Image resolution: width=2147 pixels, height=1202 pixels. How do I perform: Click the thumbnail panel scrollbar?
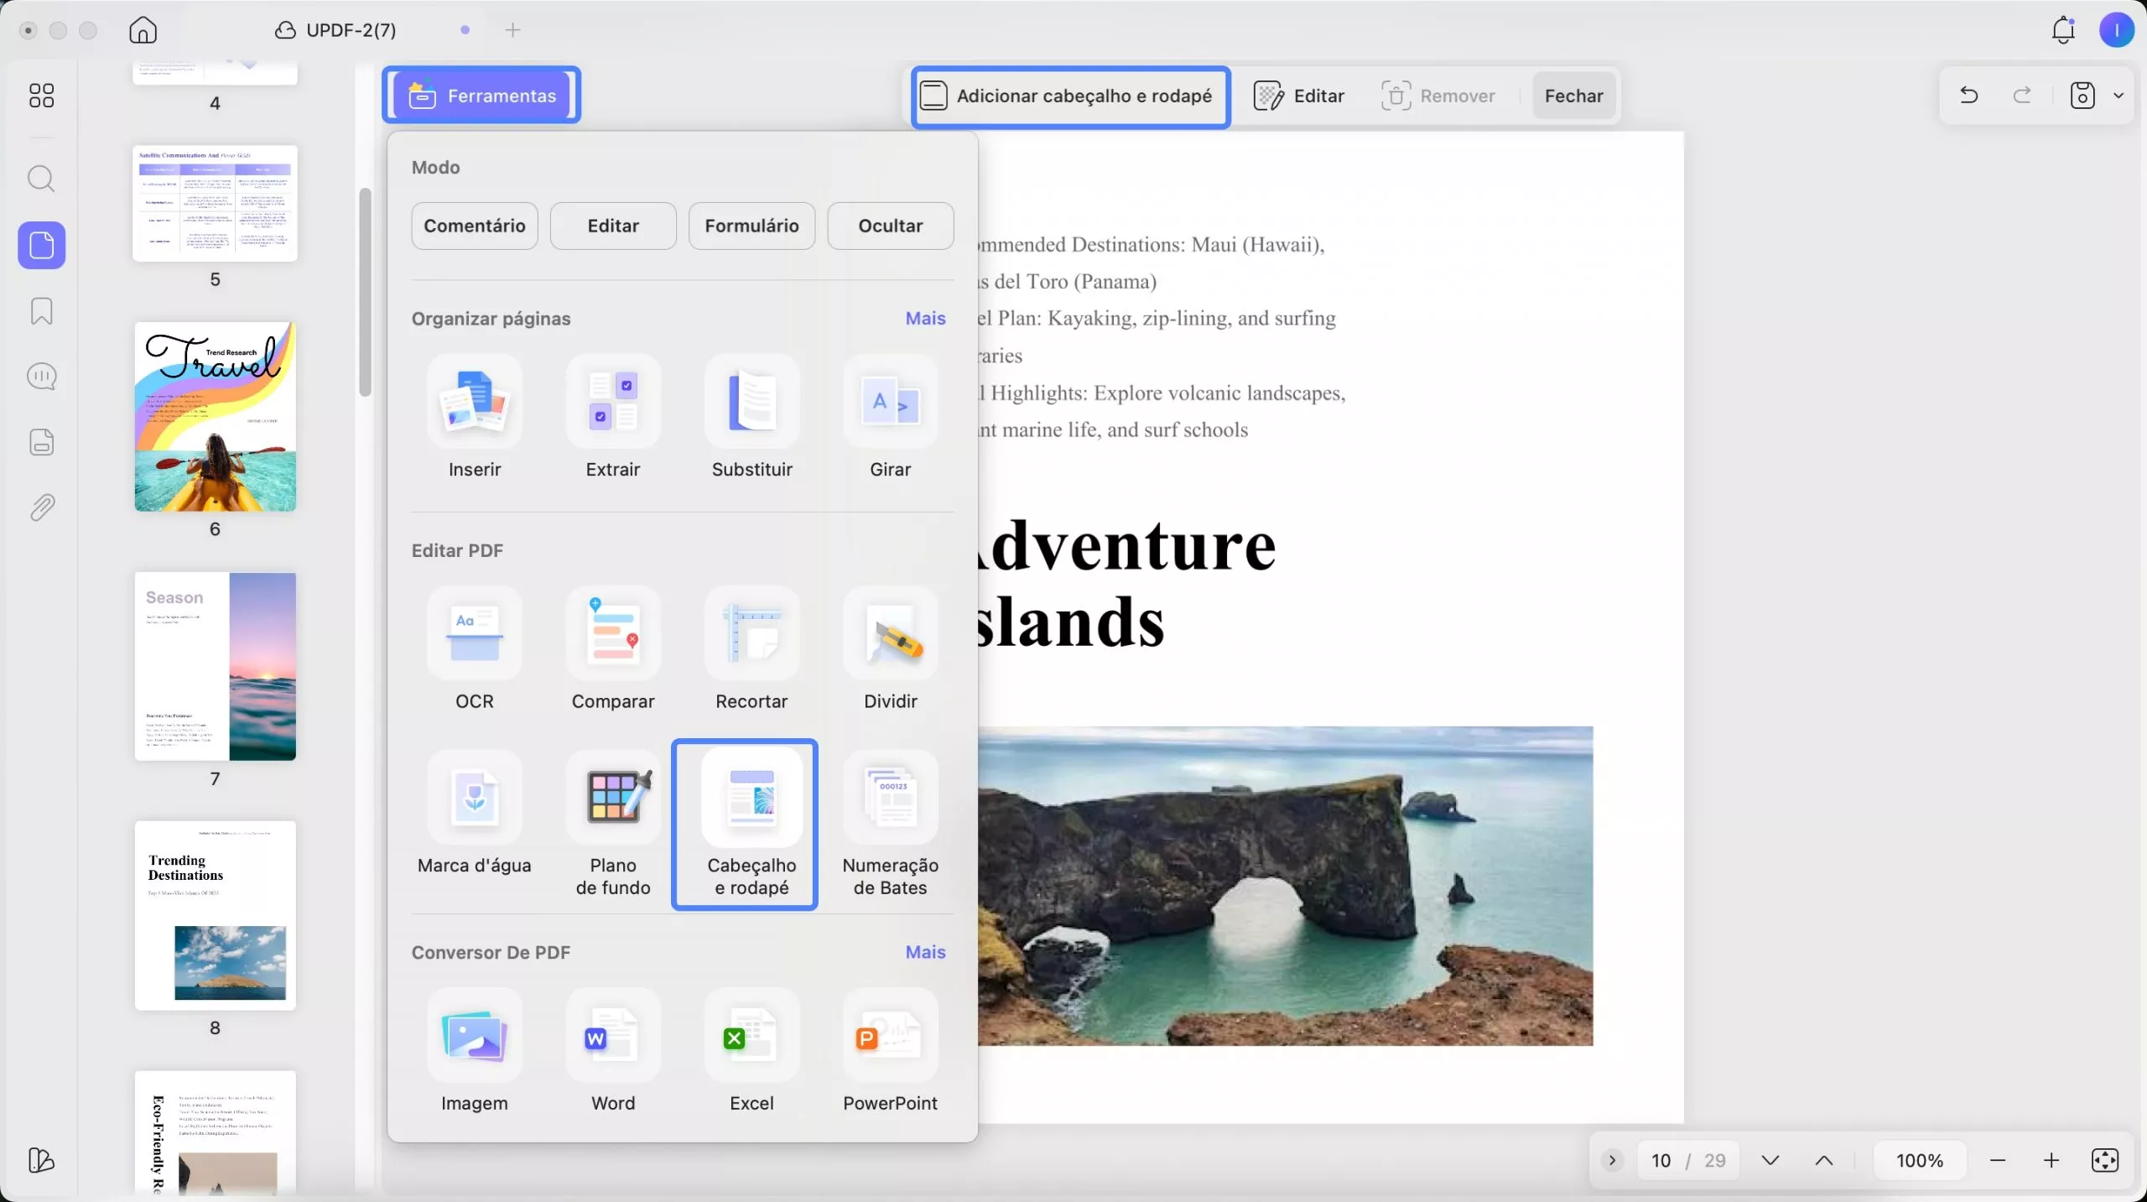point(365,292)
